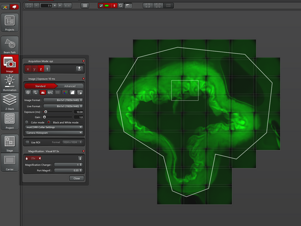Switch to the Advanced tab
The width and height of the screenshot is (301, 226).
tap(70, 86)
